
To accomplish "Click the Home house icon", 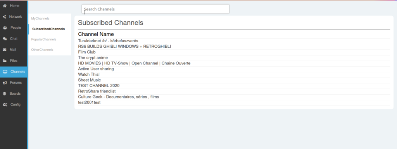I will point(5,5).
